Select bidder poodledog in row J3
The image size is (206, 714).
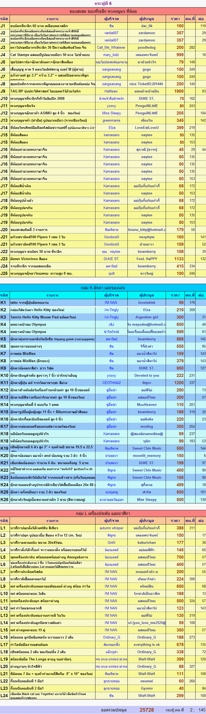coord(147,48)
